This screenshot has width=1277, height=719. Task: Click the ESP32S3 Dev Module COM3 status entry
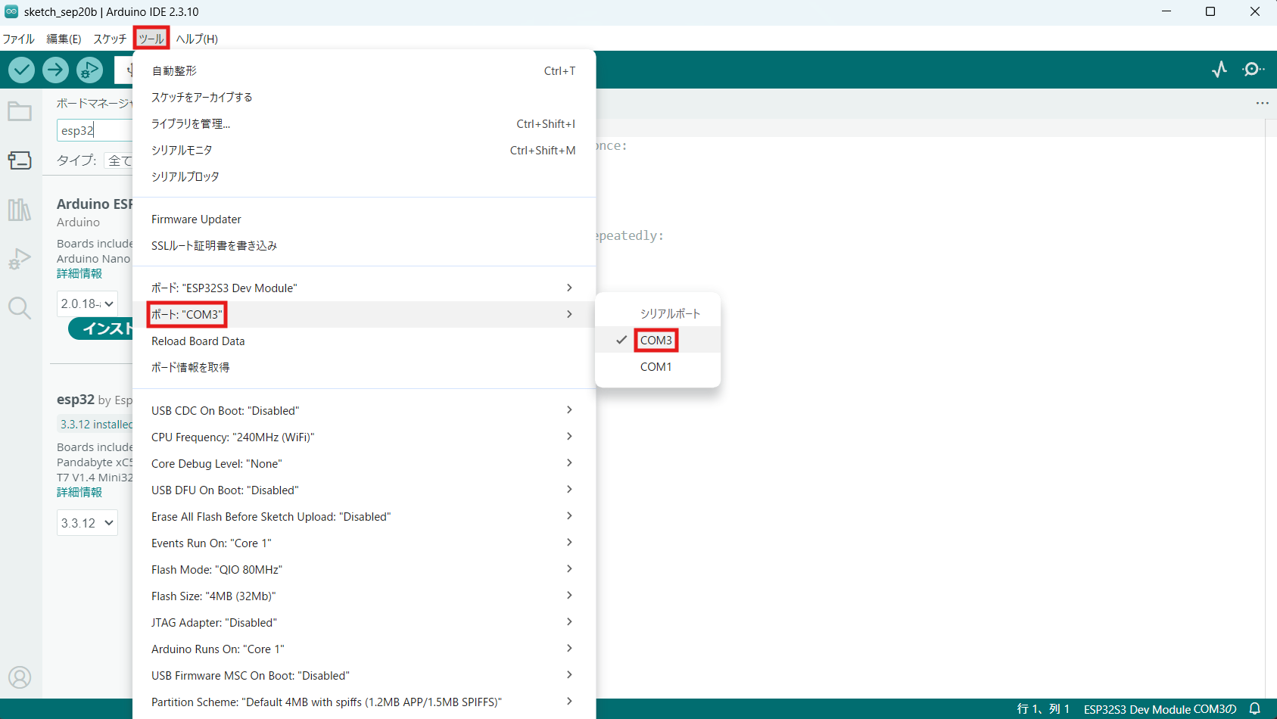tap(1160, 709)
